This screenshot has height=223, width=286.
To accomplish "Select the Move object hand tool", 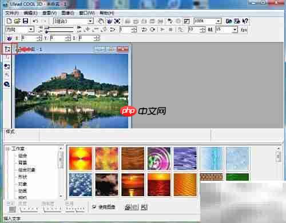I will pos(101,21).
